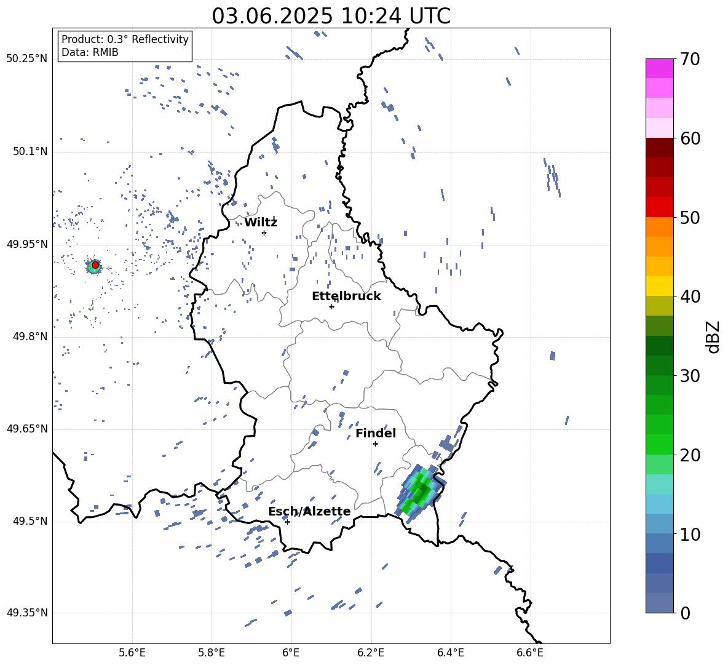Click the colorbar tick label 70

tap(689, 60)
